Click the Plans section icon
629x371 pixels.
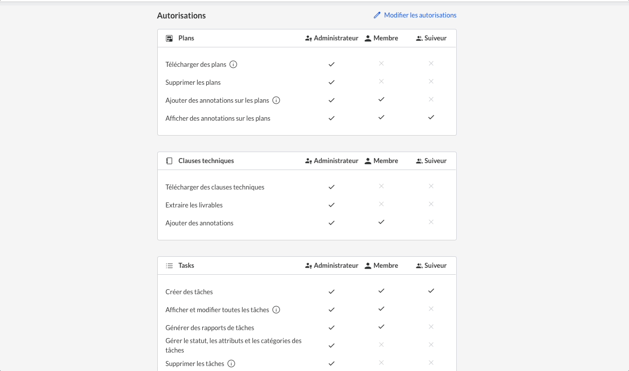(x=169, y=38)
